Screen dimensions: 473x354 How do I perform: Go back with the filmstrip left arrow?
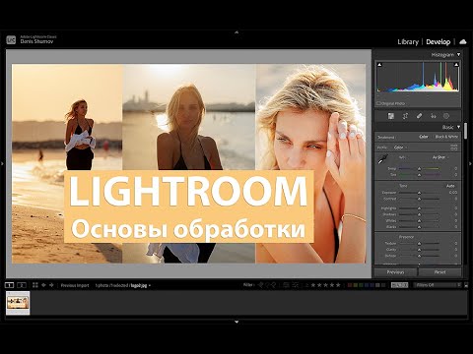click(43, 285)
